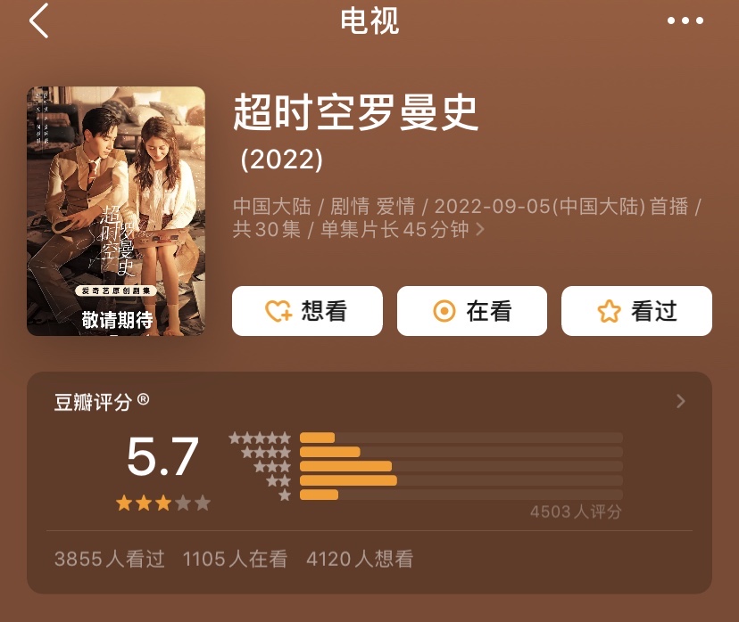Mark the show as 想看
This screenshot has width=739, height=622.
(307, 311)
